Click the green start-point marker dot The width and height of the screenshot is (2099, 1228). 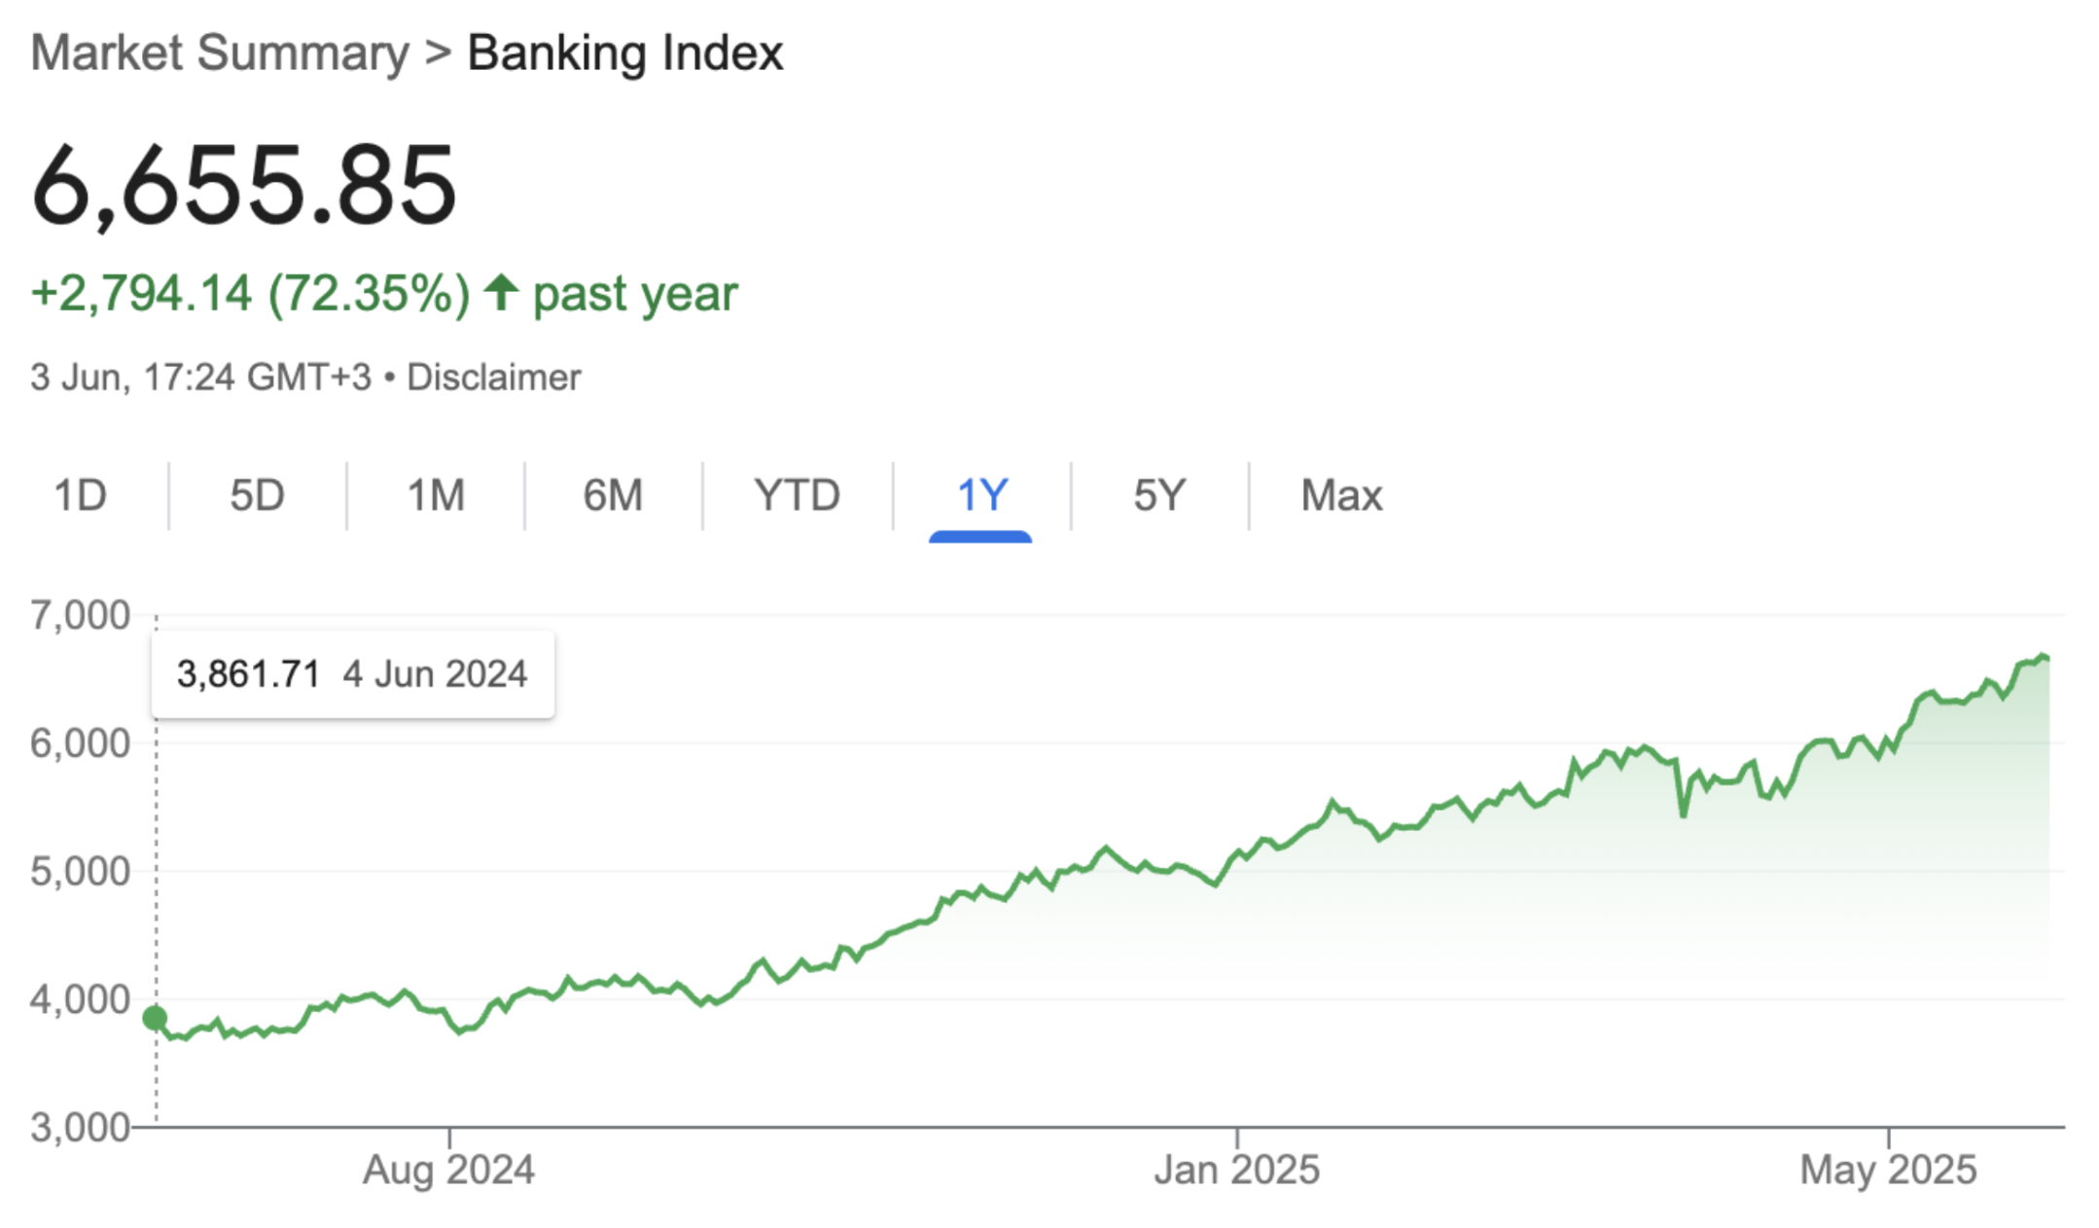[155, 1018]
